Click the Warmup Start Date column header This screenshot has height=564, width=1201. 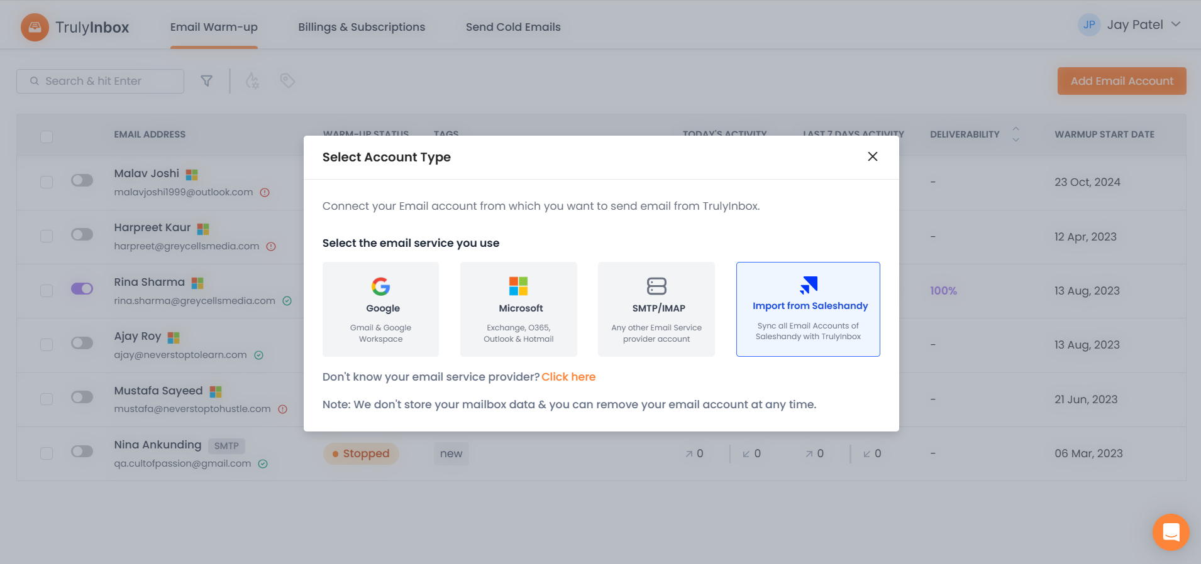[1104, 134]
